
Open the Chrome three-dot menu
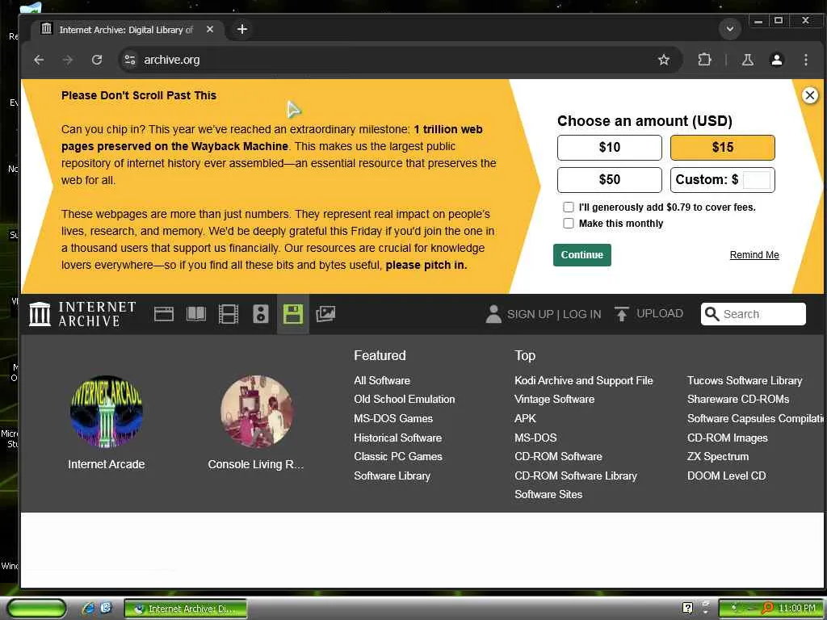(806, 60)
